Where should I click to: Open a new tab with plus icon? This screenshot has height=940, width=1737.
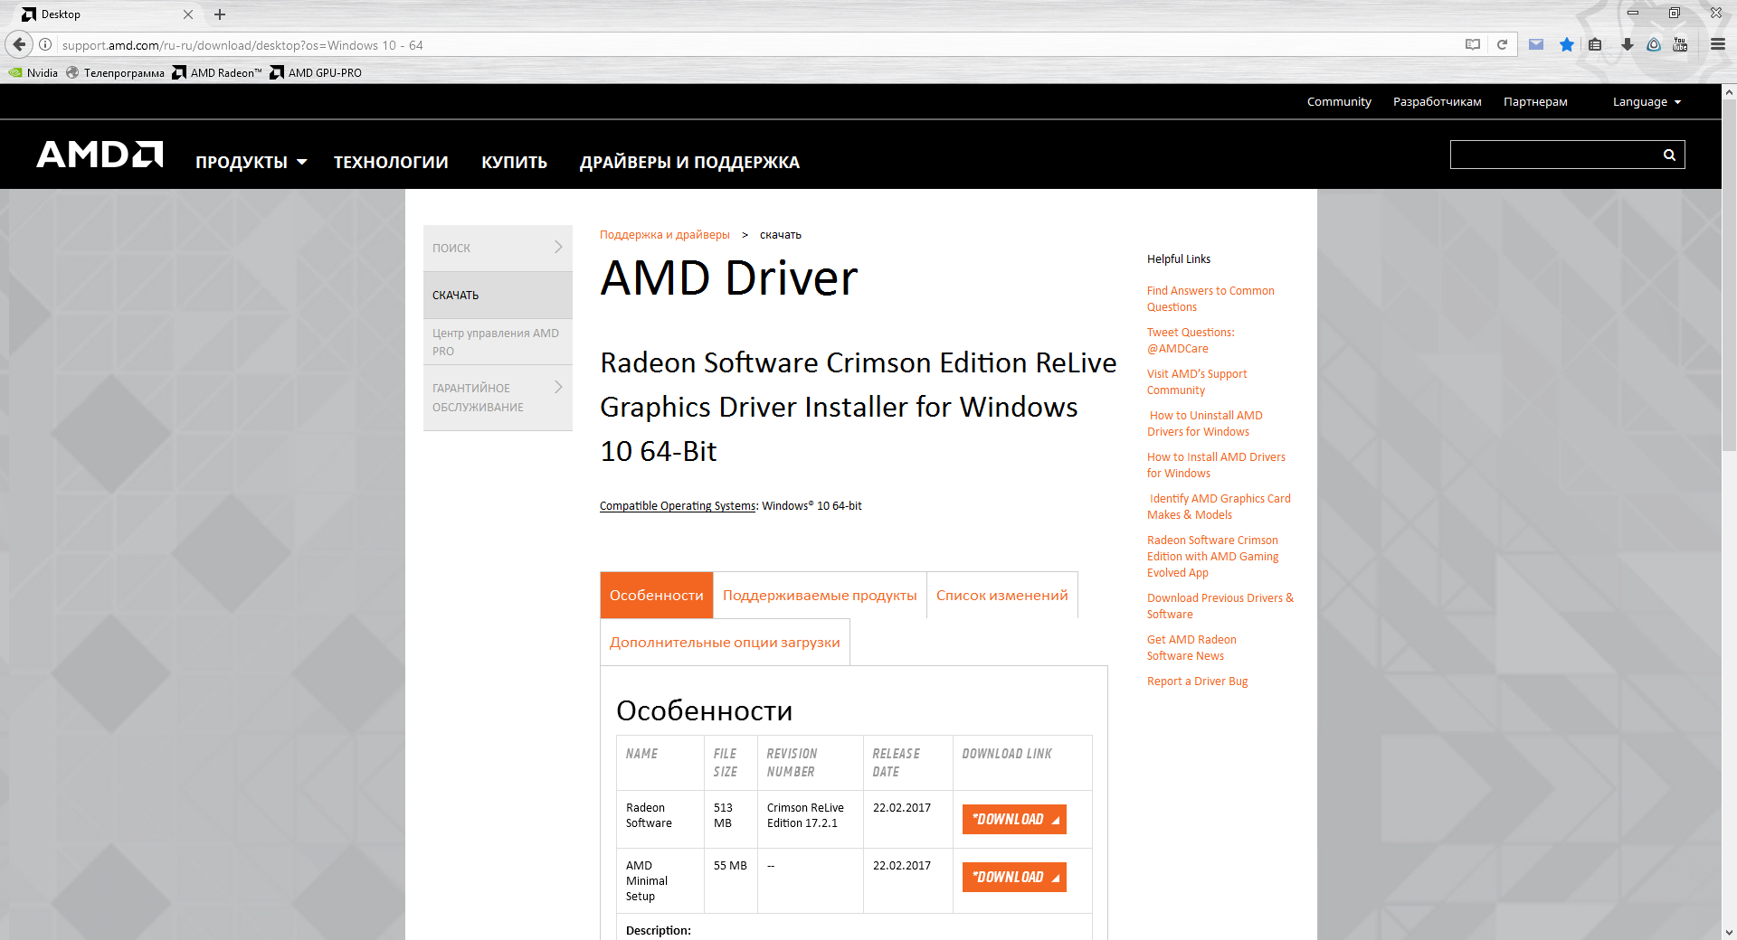pos(220,14)
